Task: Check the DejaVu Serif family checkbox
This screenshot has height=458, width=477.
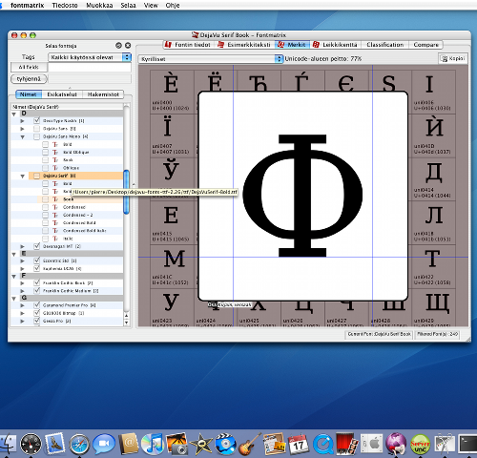Action: tap(36, 176)
